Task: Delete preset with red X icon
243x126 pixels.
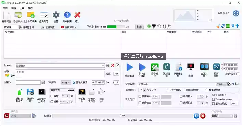Action: point(113,66)
